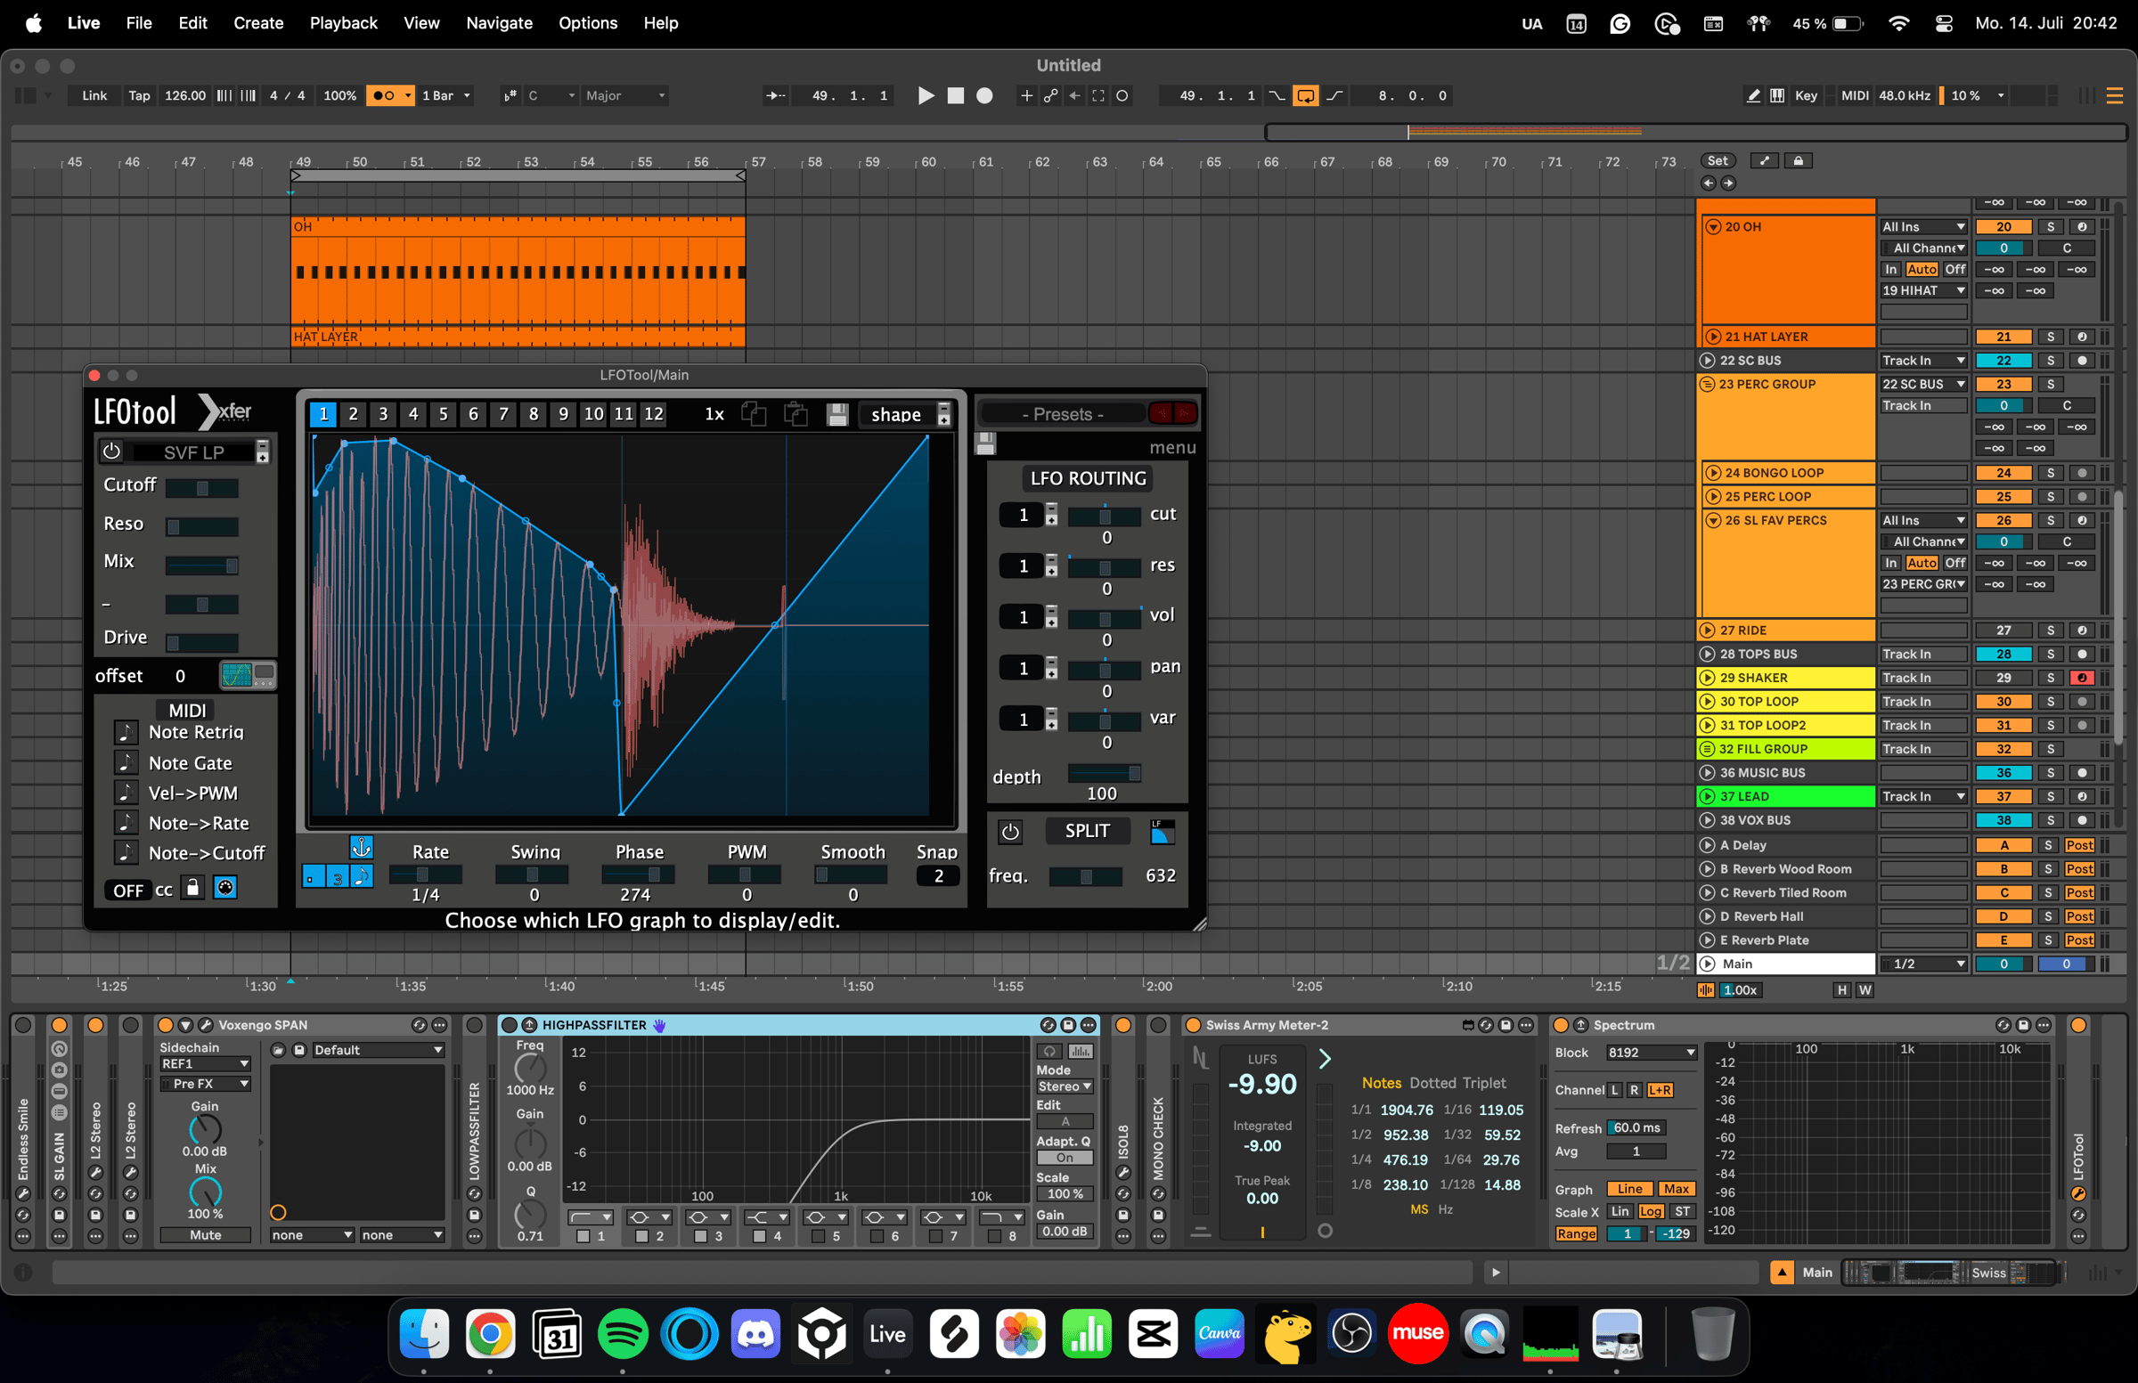
Task: Click the 29 SHAKER record arm button
Action: 2081,678
